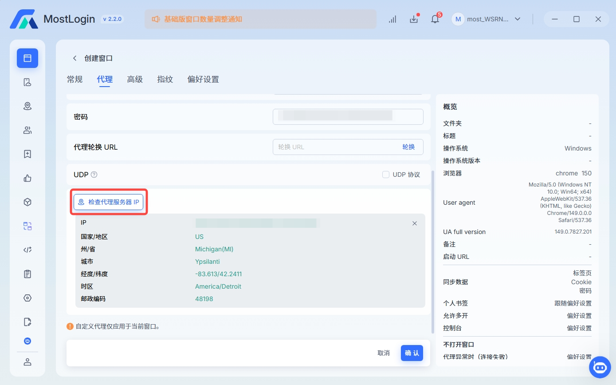Click the UA full version 149.0.7827.201

click(x=573, y=232)
